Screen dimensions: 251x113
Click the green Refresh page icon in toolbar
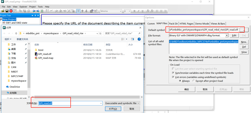[42, 11]
